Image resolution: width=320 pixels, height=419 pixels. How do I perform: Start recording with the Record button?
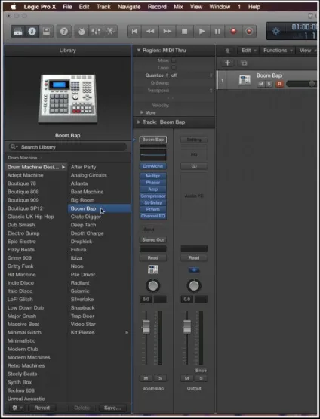tap(233, 32)
